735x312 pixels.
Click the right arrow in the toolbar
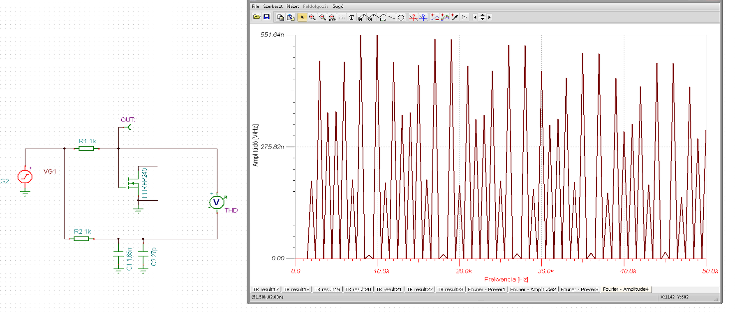pos(489,17)
